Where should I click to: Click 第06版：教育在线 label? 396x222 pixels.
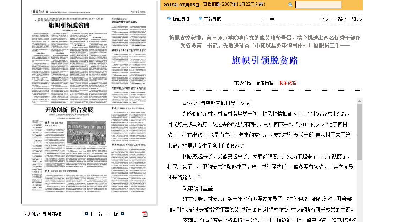[x=43, y=214]
